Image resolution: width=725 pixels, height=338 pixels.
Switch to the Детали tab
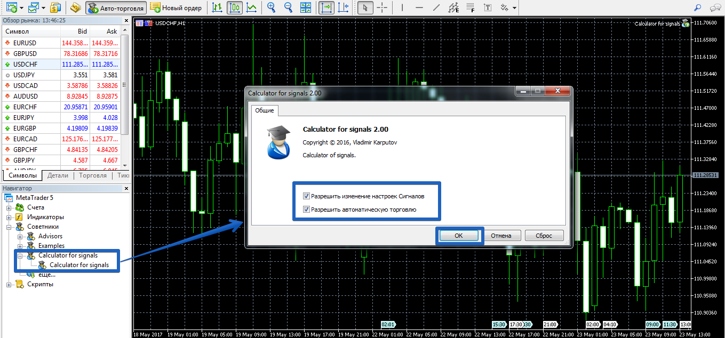coord(58,175)
